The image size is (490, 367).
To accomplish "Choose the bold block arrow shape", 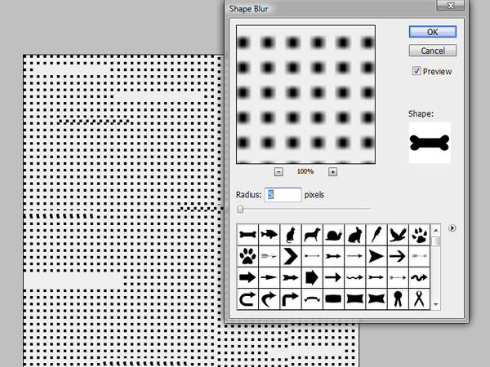I will point(247,277).
